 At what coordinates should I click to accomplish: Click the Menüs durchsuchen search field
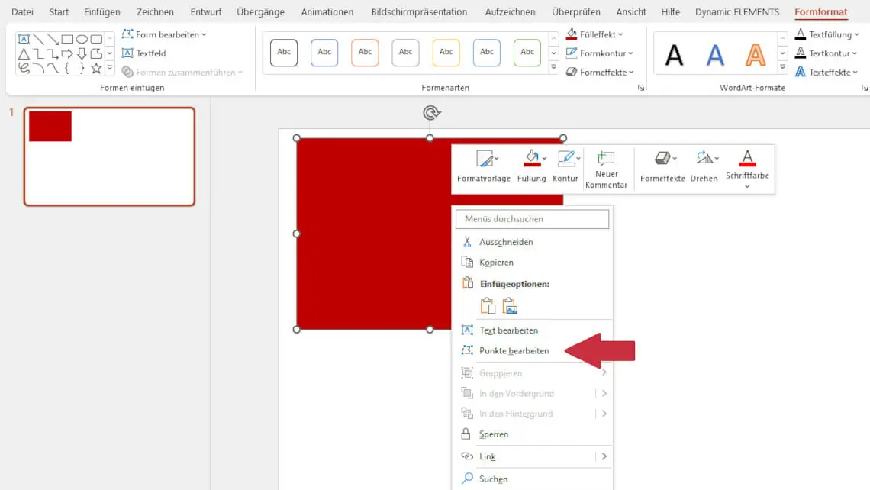532,219
